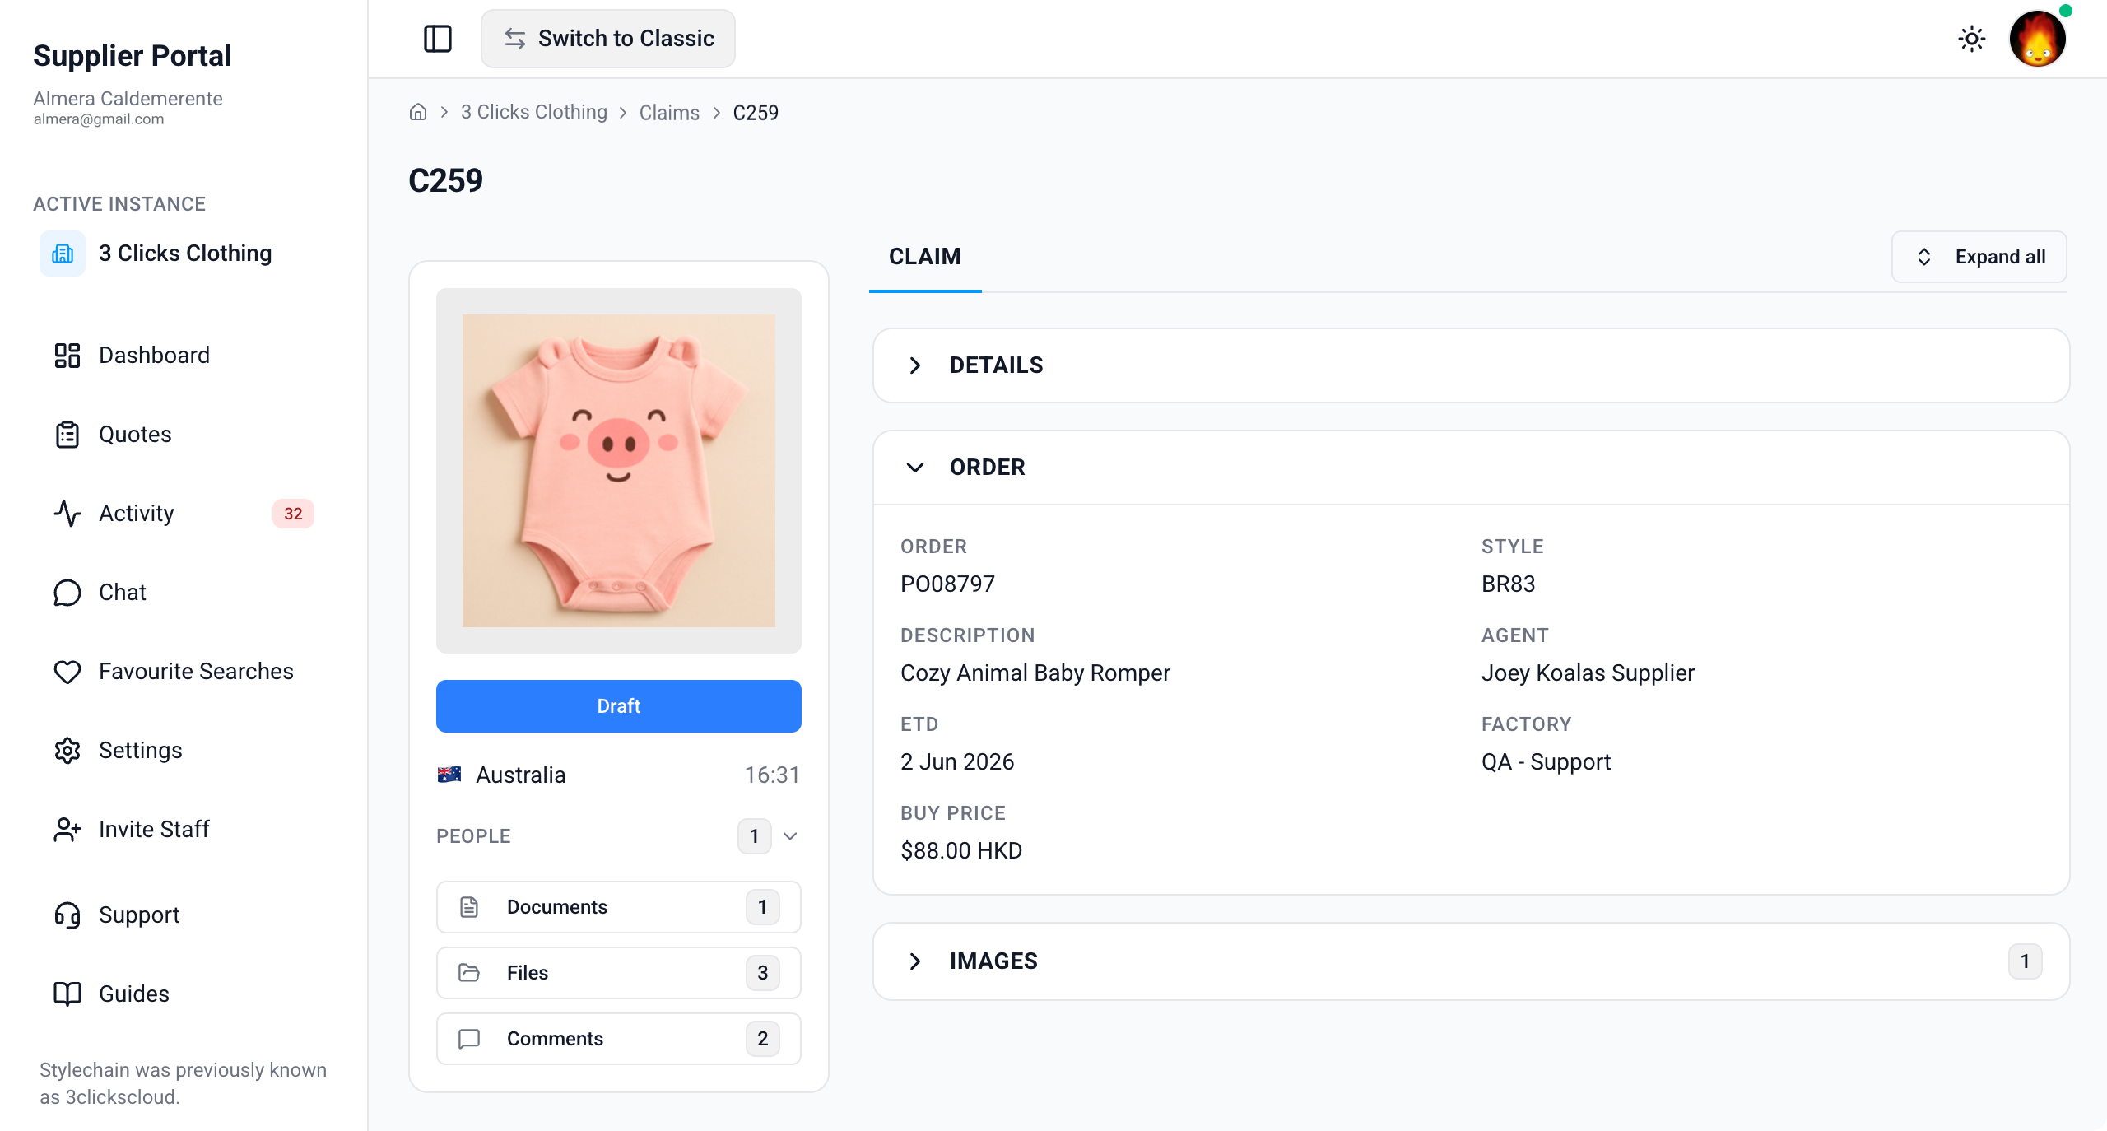The height and width of the screenshot is (1131, 2107).
Task: Select the CLAIM tab
Action: point(925,257)
